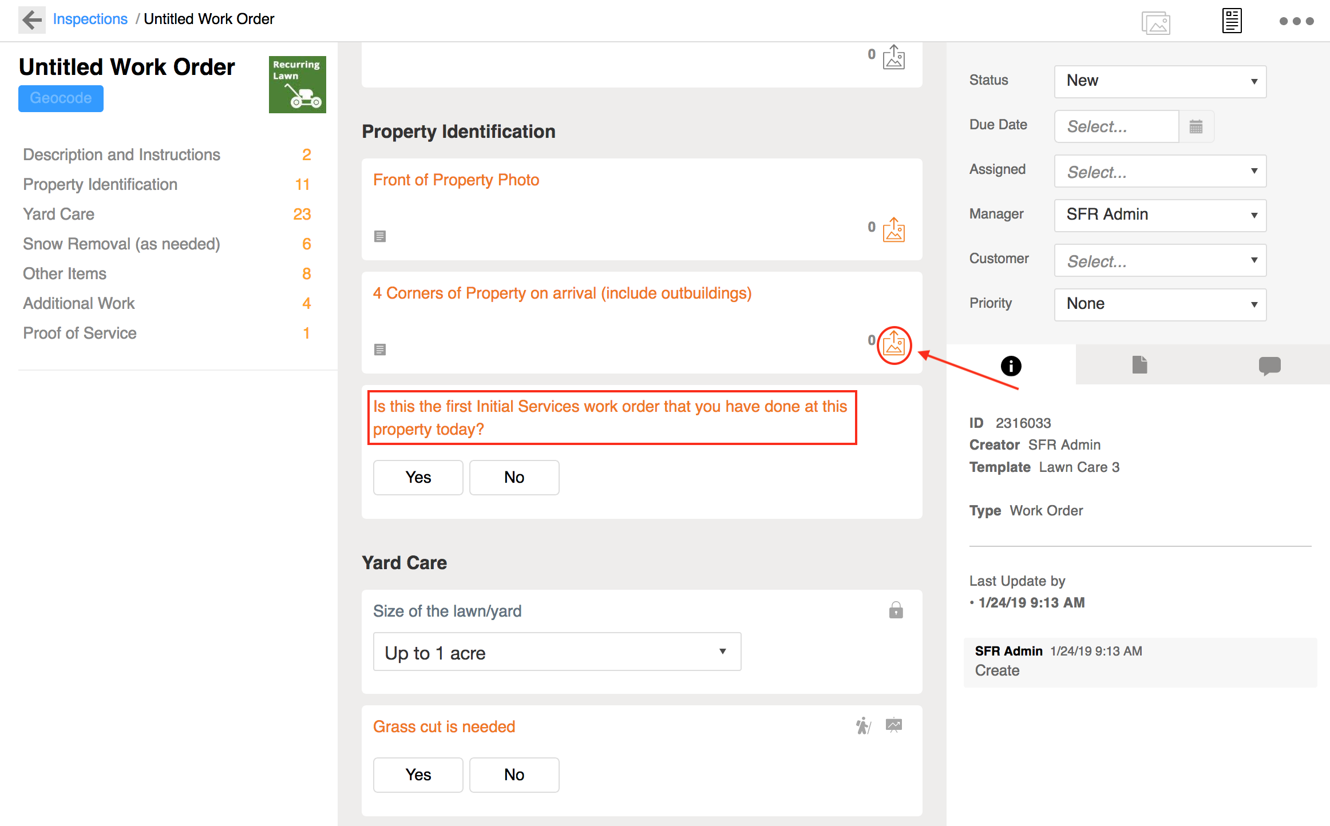Image resolution: width=1330 pixels, height=826 pixels.
Task: Switch to the comments tab
Action: coord(1269,365)
